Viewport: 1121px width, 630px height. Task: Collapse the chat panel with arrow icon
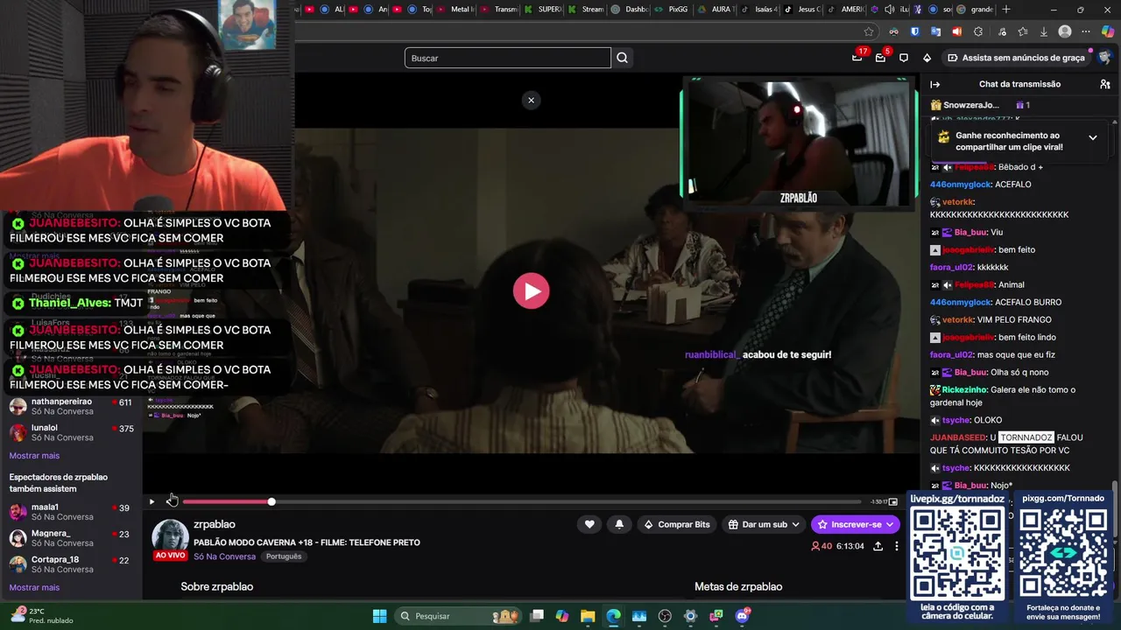click(x=934, y=84)
